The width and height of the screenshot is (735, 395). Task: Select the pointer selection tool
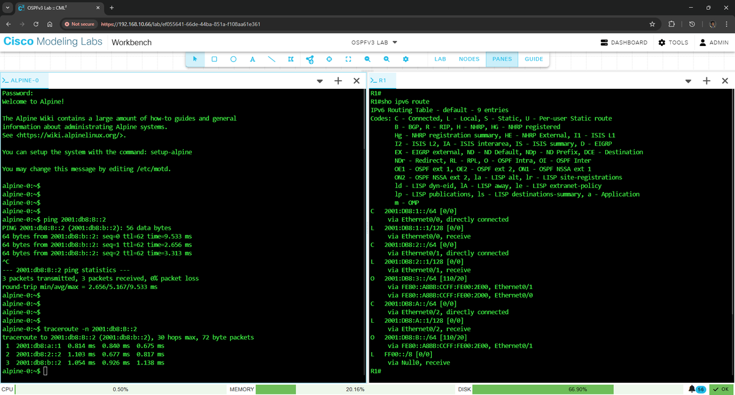point(194,59)
